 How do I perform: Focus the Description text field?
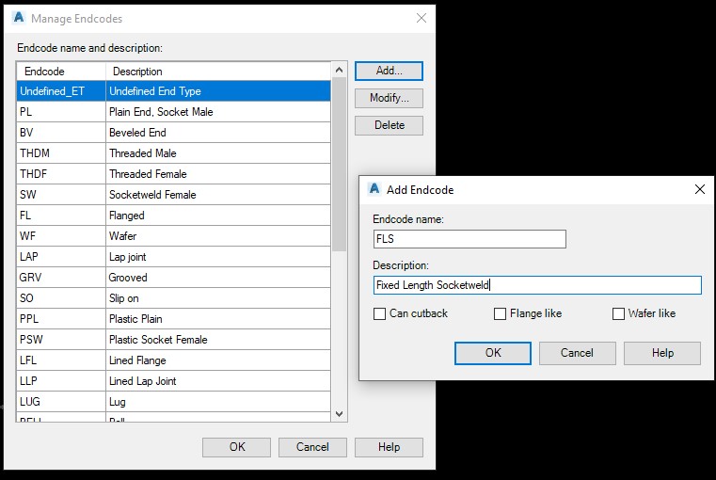point(536,285)
